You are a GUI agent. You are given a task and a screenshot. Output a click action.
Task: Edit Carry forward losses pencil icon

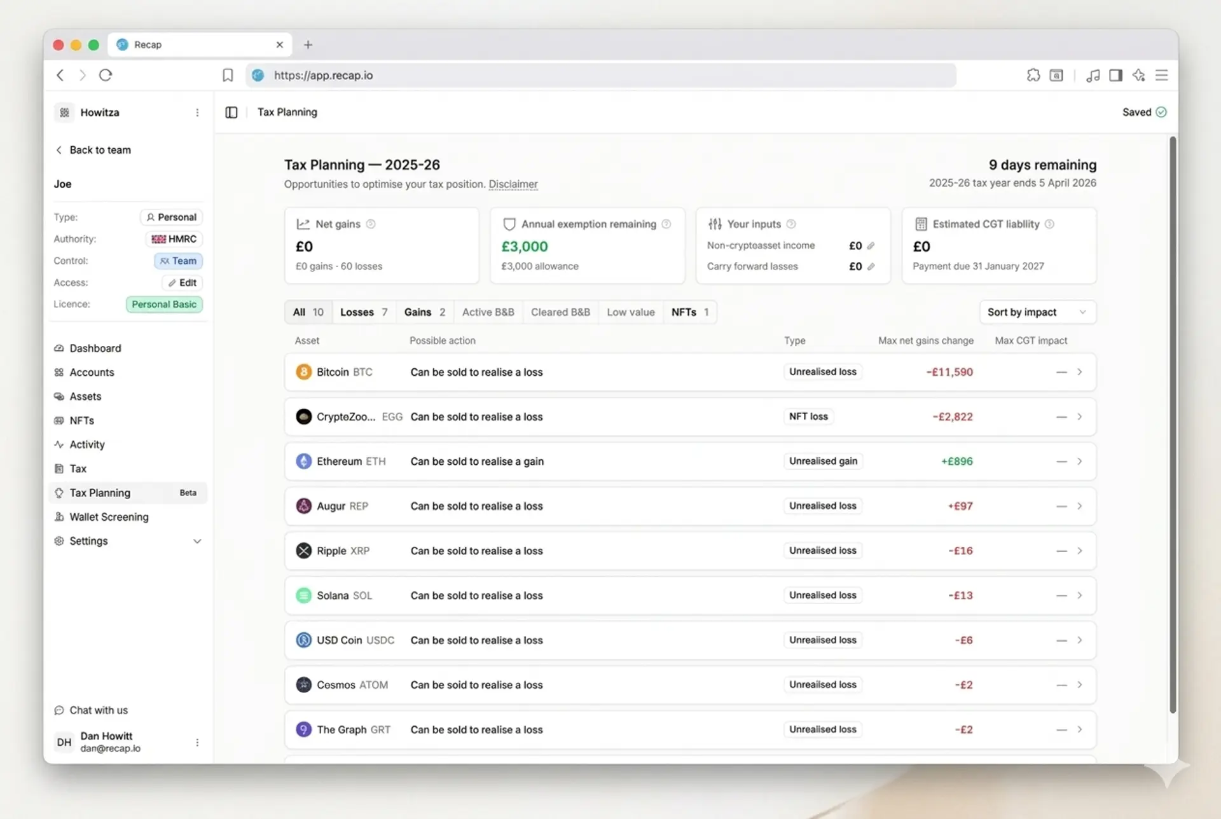[871, 266]
